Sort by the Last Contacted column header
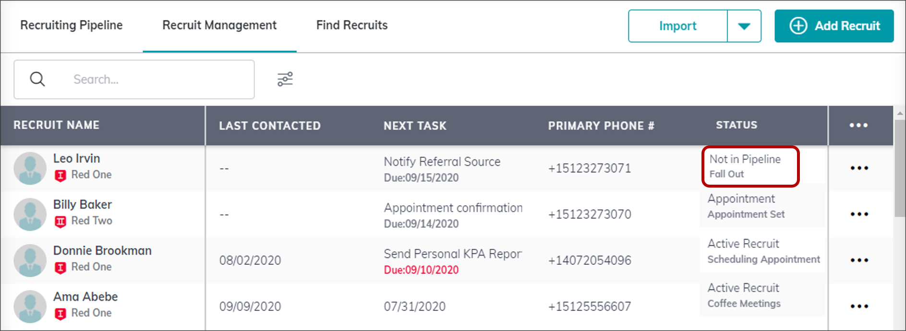Image resolution: width=906 pixels, height=331 pixels. click(270, 126)
